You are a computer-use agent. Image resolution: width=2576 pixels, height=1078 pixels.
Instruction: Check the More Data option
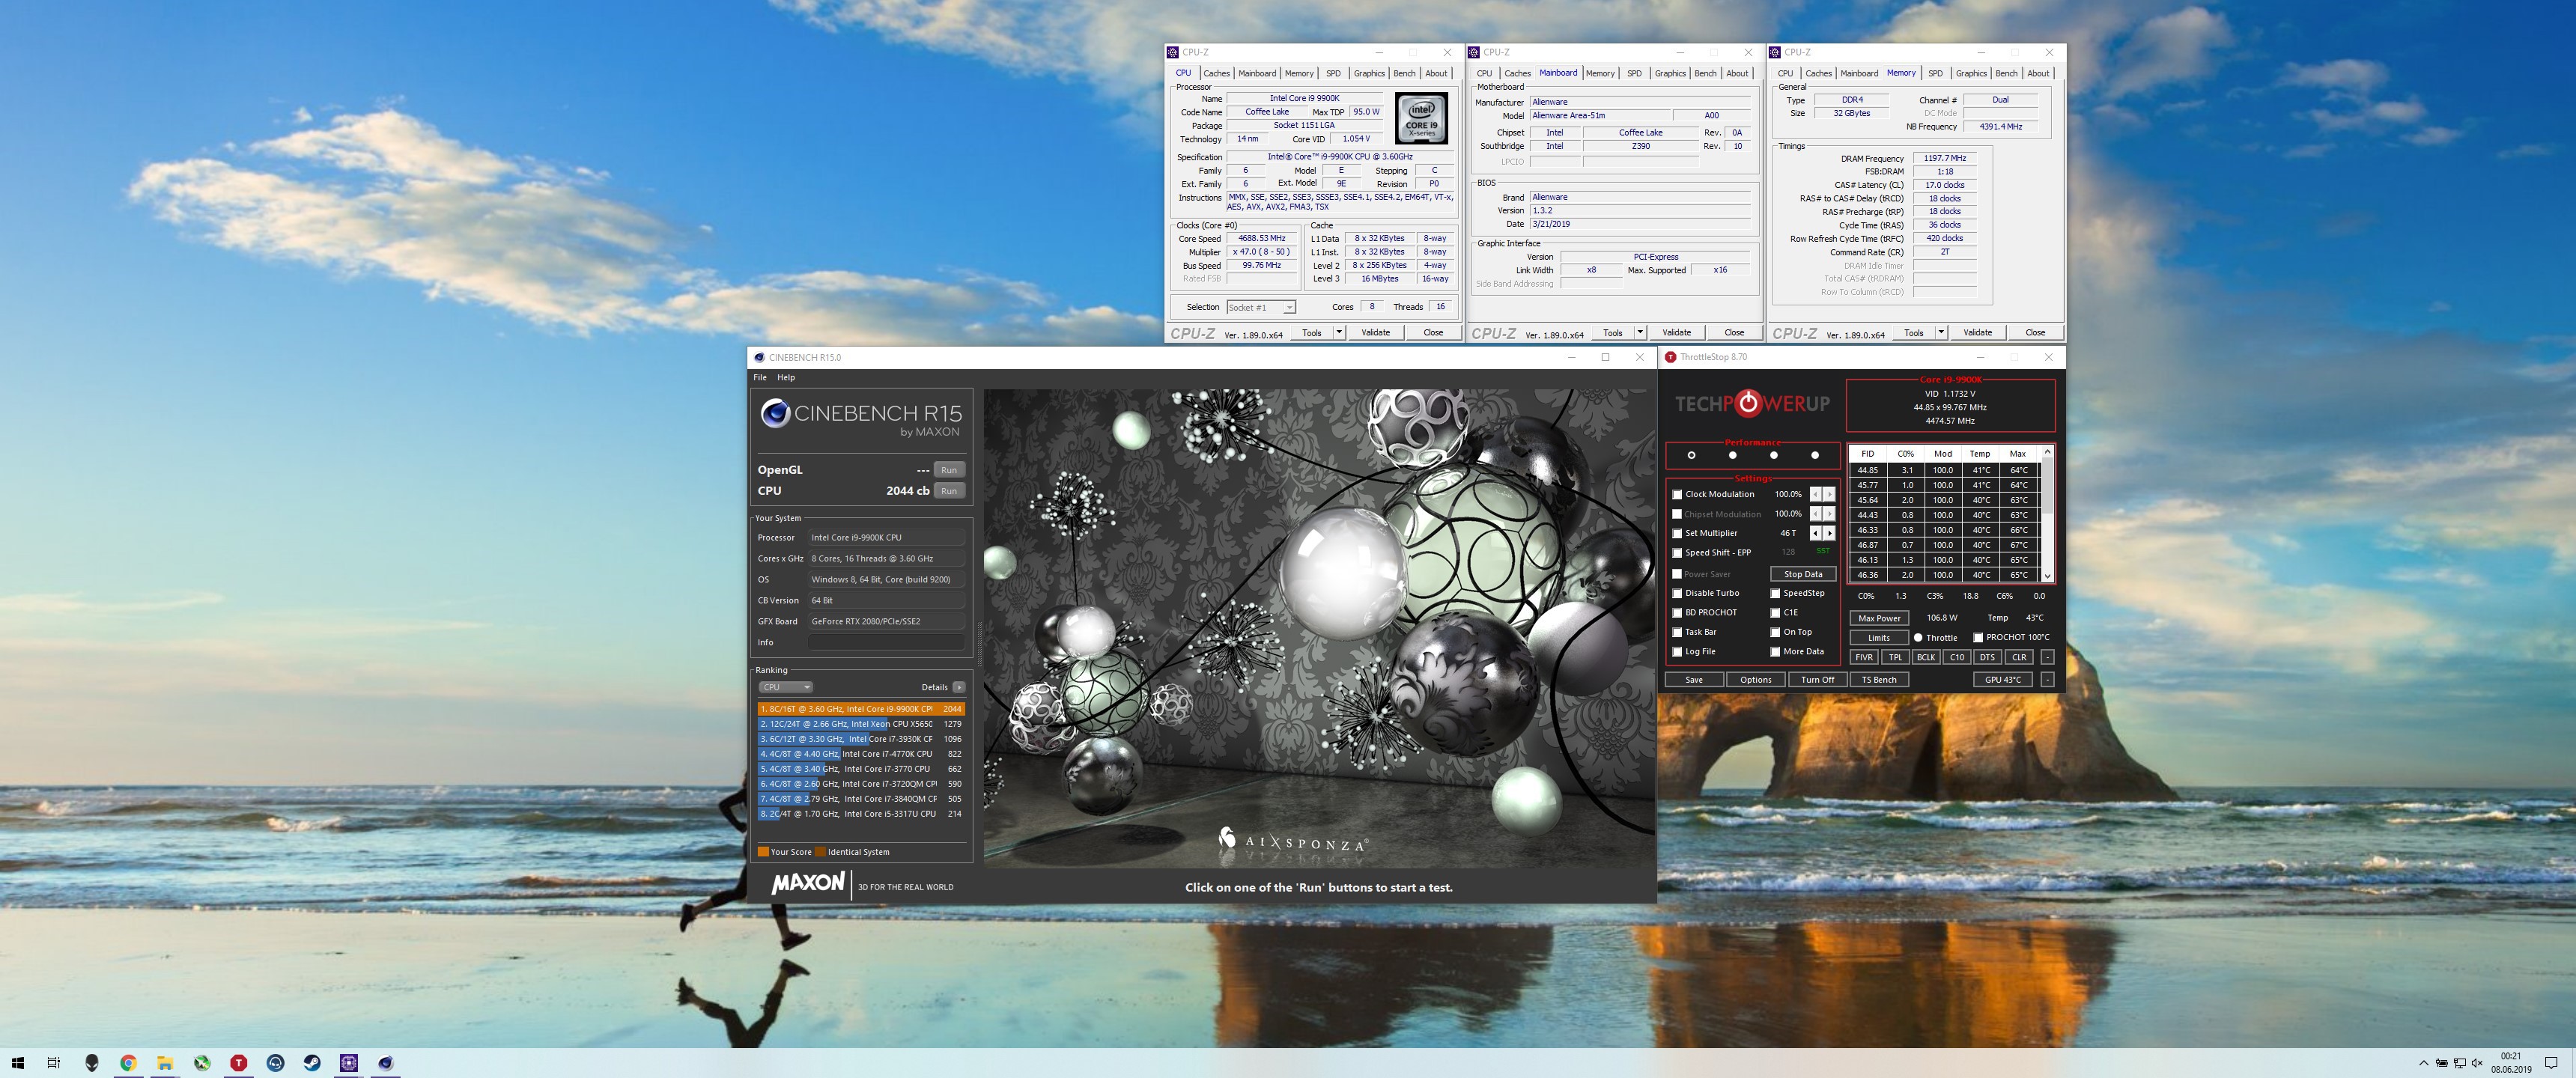coord(1775,652)
